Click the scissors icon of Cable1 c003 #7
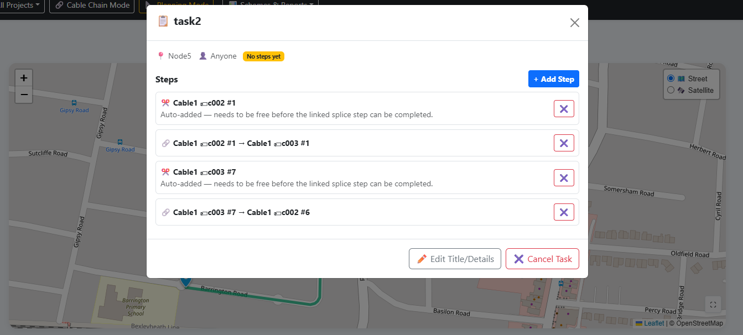The width and height of the screenshot is (743, 335). pos(165,172)
